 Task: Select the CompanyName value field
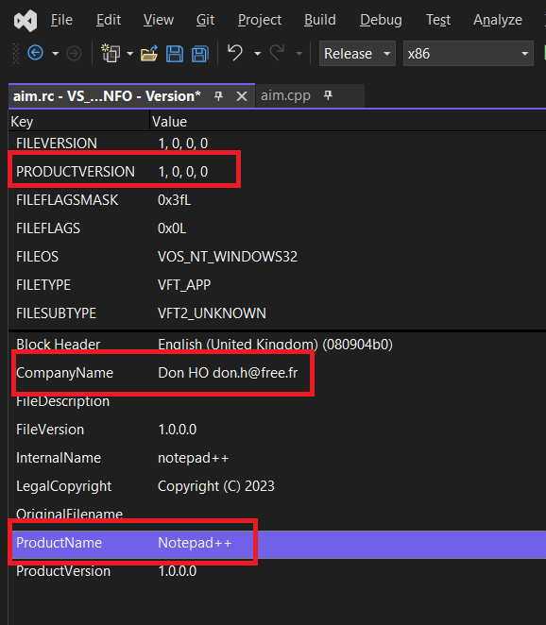[228, 373]
